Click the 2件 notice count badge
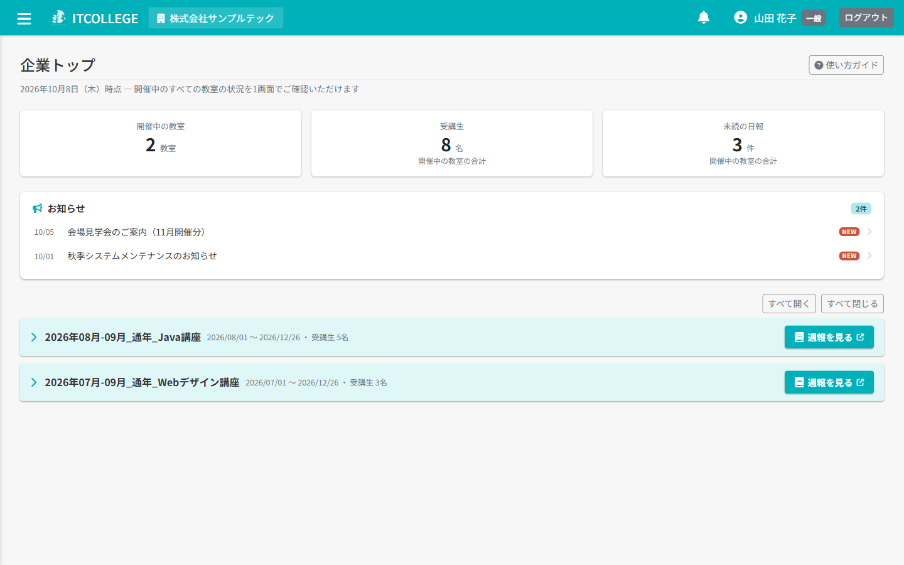The width and height of the screenshot is (904, 565). [x=861, y=209]
